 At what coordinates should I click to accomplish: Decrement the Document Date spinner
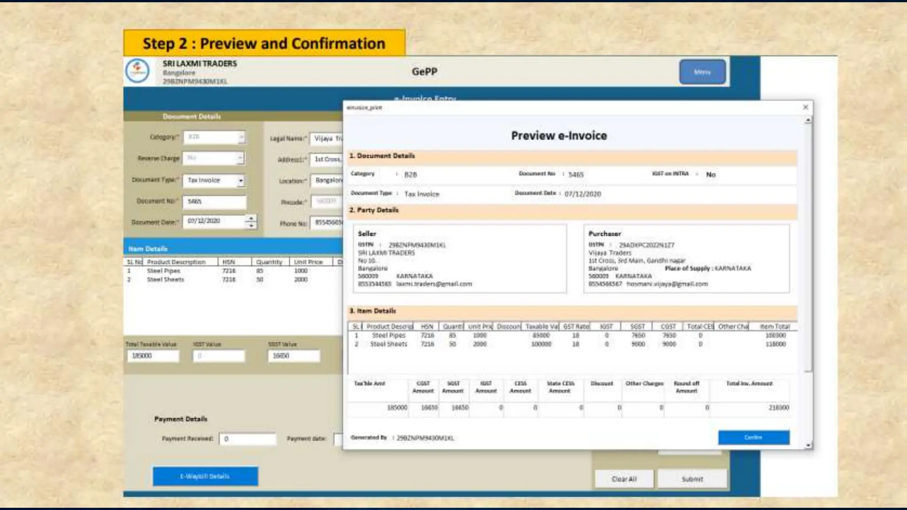tap(251, 225)
